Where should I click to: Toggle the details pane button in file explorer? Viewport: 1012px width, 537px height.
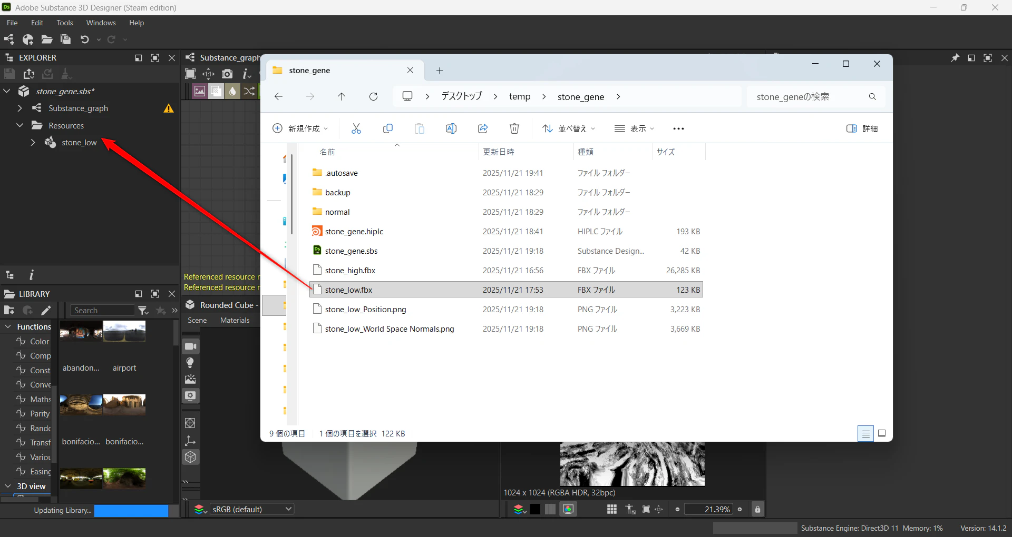click(862, 128)
